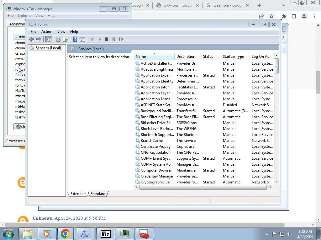The height and width of the screenshot is (240, 321).
Task: Sort services by Name column header
Action: point(154,57)
